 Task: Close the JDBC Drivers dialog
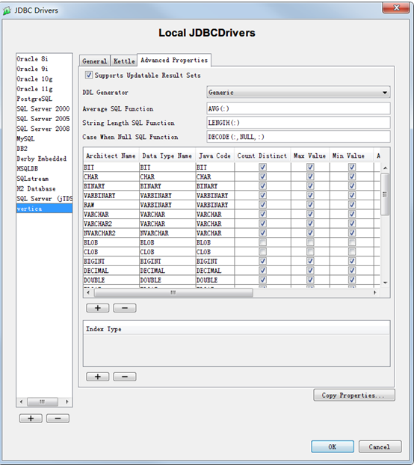coord(396,7)
